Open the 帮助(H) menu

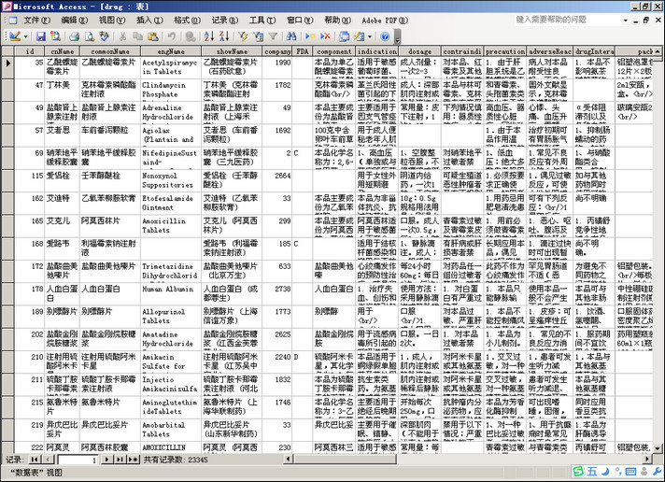[x=337, y=20]
